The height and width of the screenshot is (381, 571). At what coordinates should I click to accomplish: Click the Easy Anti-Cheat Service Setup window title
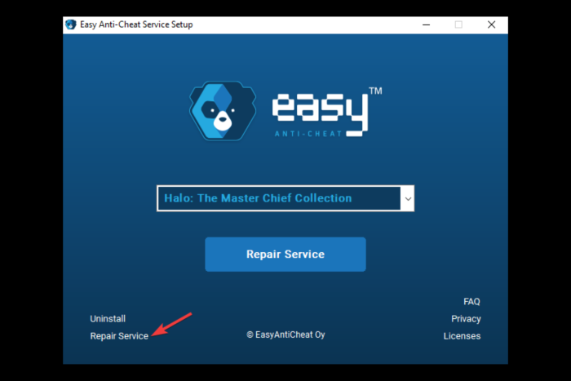[136, 24]
